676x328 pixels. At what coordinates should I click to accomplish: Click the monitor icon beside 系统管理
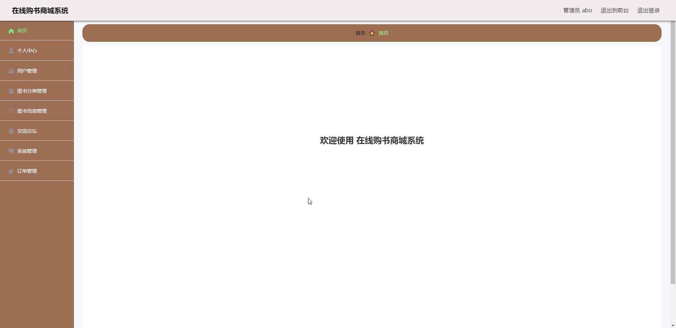tap(11, 151)
